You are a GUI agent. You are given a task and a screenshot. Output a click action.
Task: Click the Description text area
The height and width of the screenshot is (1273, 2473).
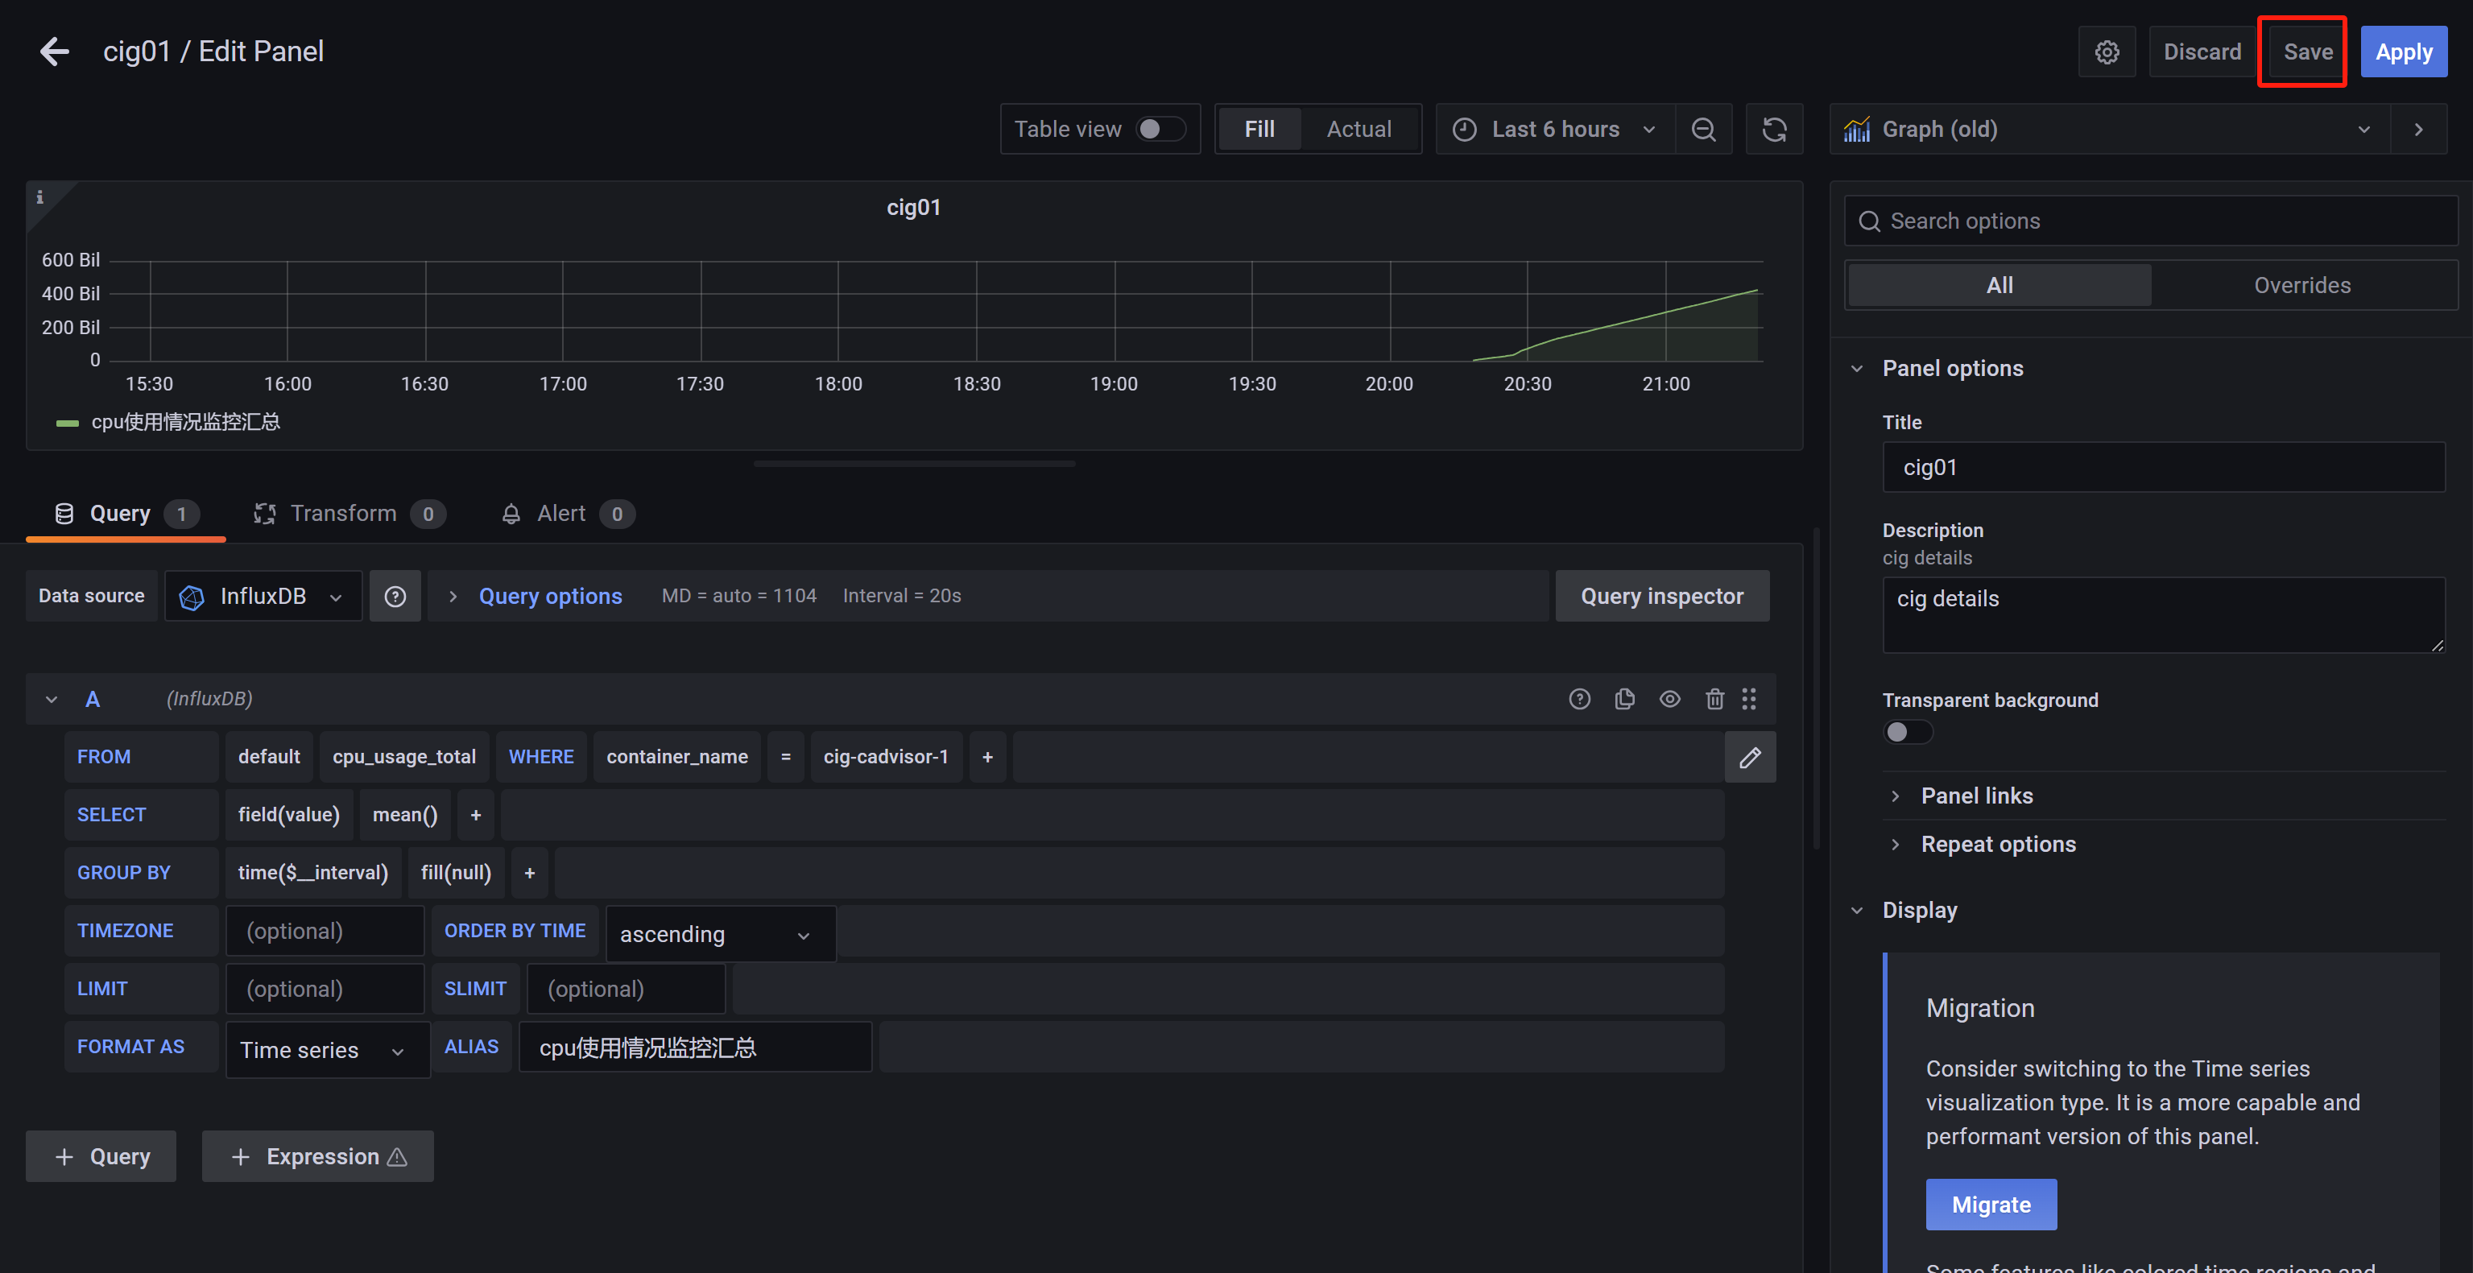pyautogui.click(x=2164, y=615)
